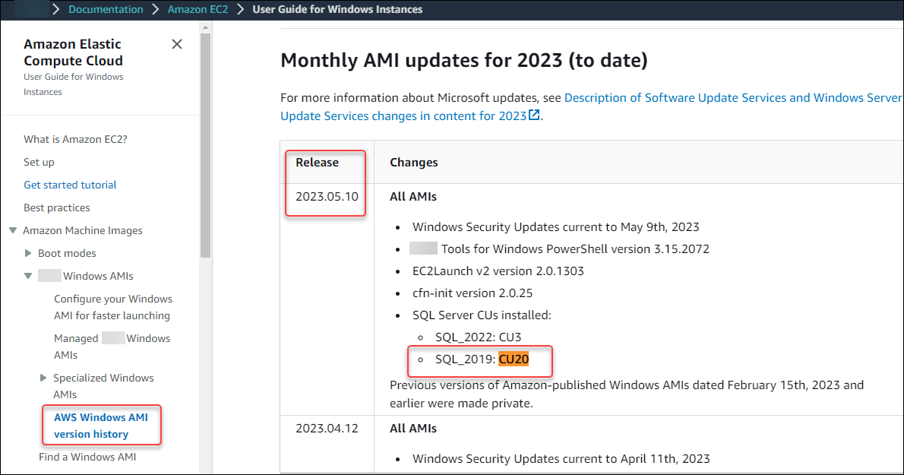The width and height of the screenshot is (904, 475).
Task: Select "AWS Windows AMI version history"
Action: pyautogui.click(x=101, y=426)
